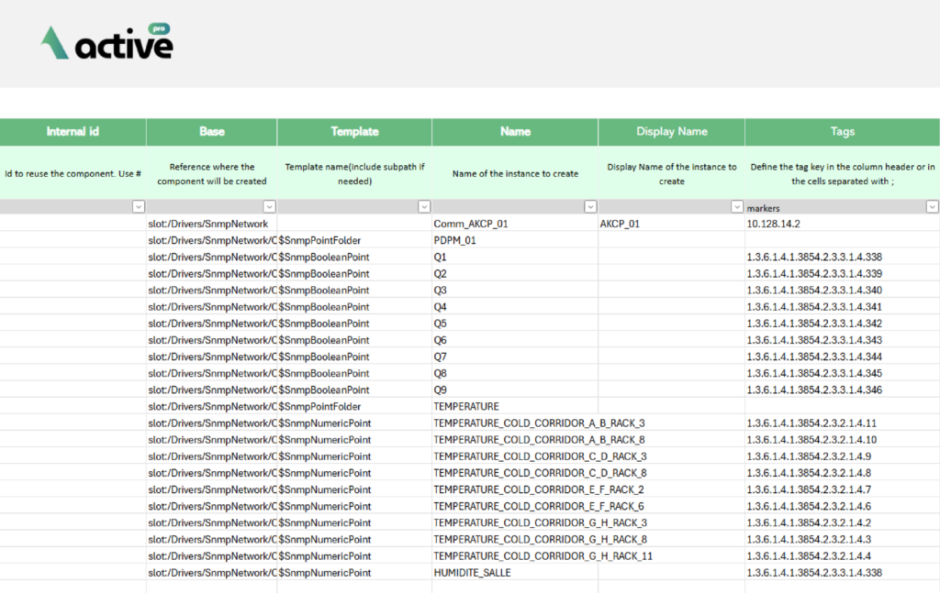The width and height of the screenshot is (940, 593).
Task: Select the Template column header
Action: tap(354, 132)
